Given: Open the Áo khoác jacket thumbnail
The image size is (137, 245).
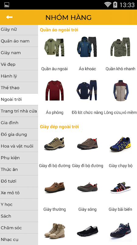Looking at the screenshot, I should pyautogui.click(x=87, y=47).
